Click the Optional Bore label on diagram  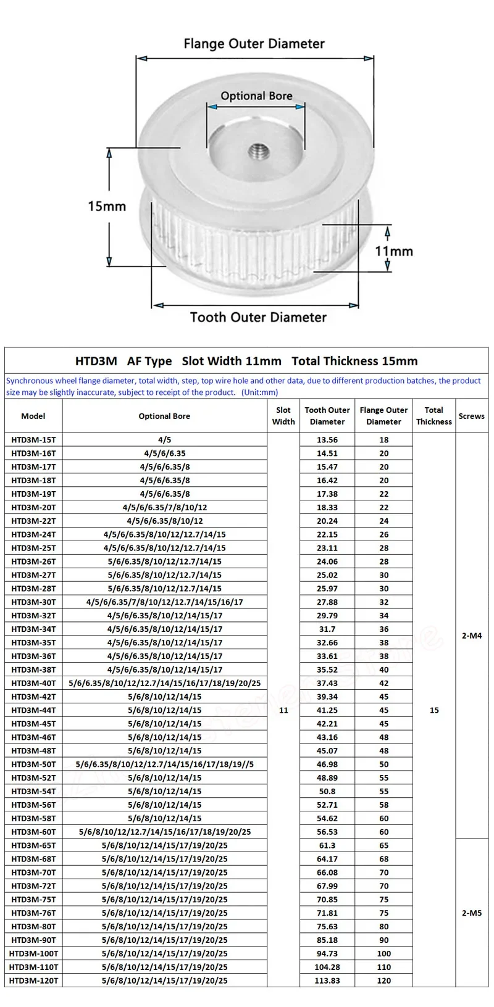[256, 96]
